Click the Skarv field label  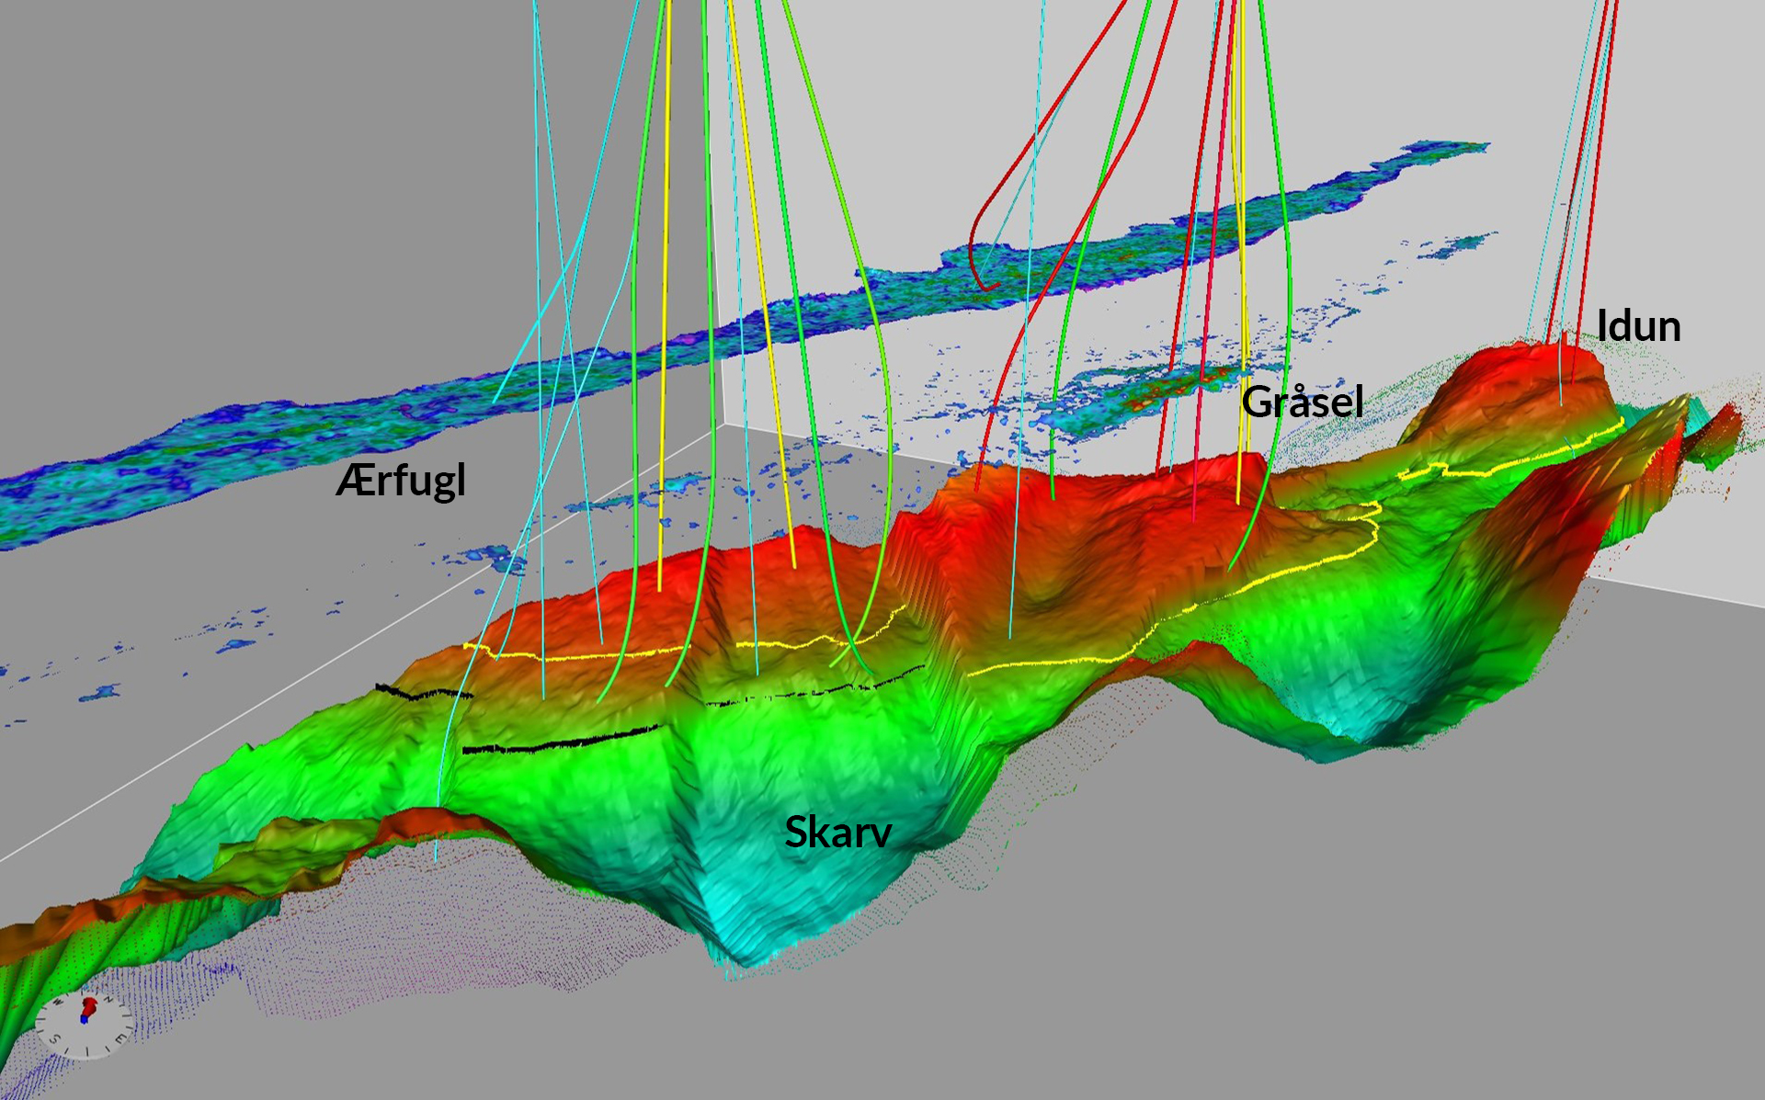pos(837,832)
